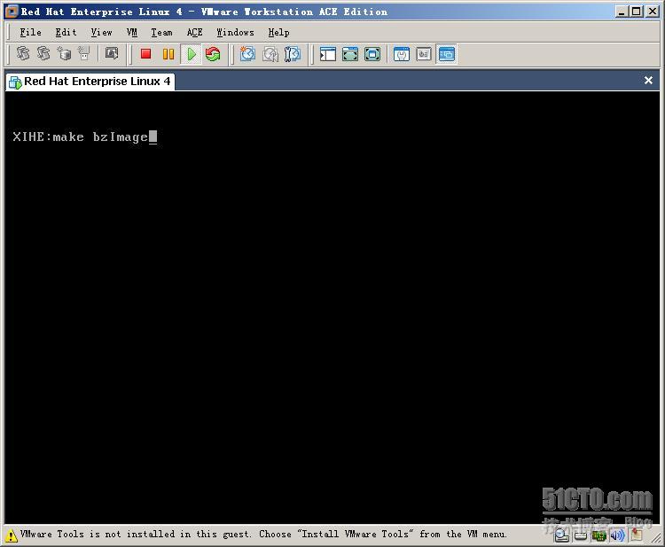The image size is (665, 547).
Task: Revert to the previous snapshot
Action: point(270,54)
